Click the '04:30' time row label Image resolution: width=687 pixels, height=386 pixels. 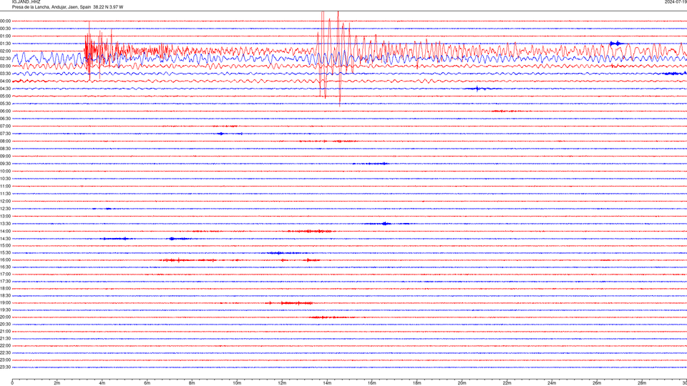[x=5, y=89]
